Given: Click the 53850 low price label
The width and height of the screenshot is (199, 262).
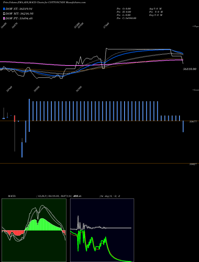Looking at the screenshot, I should [37, 89].
